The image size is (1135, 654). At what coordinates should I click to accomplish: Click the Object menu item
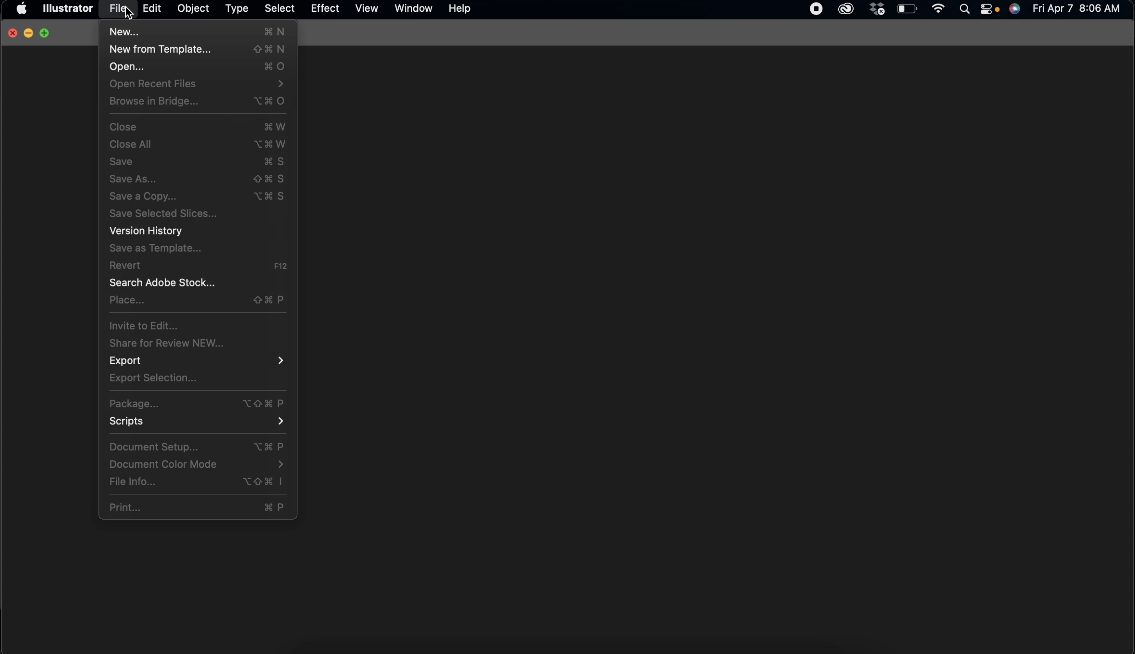pos(192,8)
